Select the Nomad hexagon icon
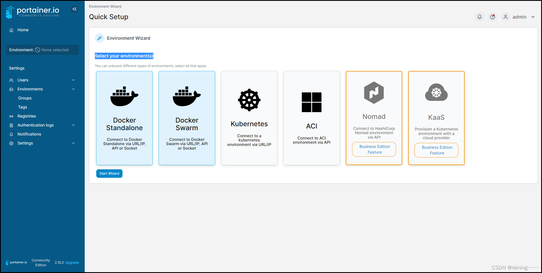This screenshot has height=273, width=542. pos(374,93)
